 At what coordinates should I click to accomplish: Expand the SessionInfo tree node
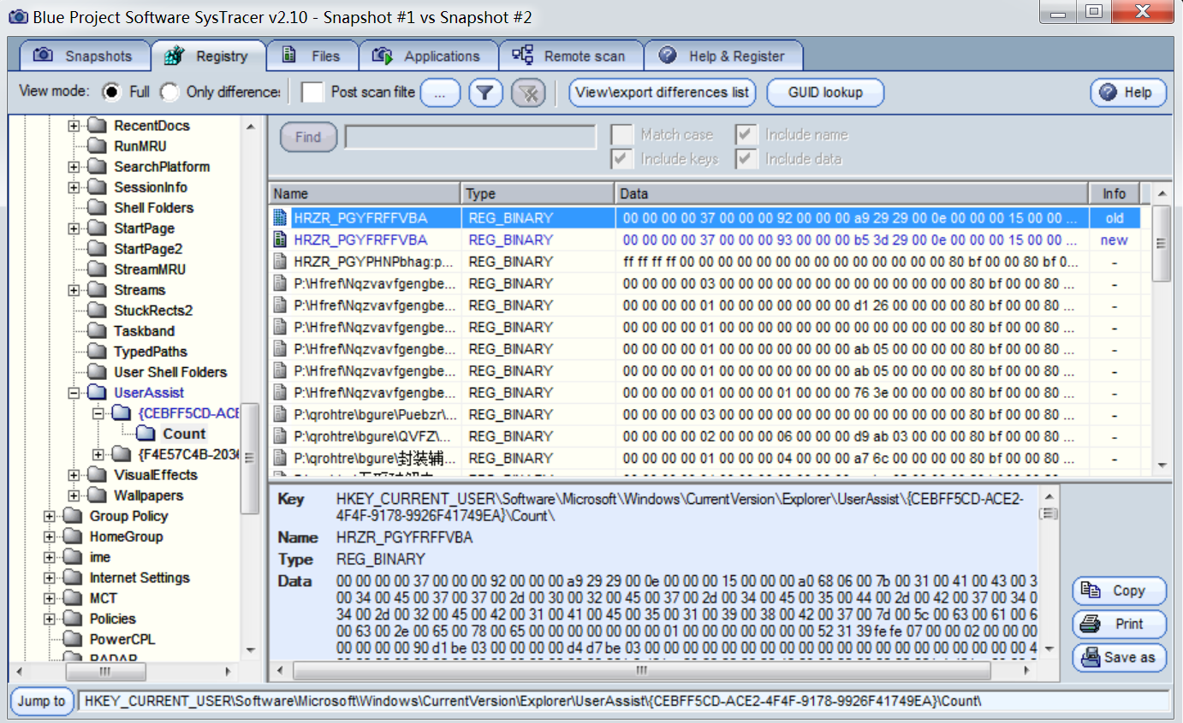point(74,187)
